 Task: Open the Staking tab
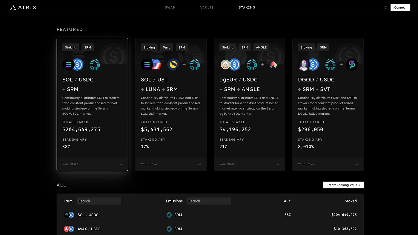click(x=247, y=7)
